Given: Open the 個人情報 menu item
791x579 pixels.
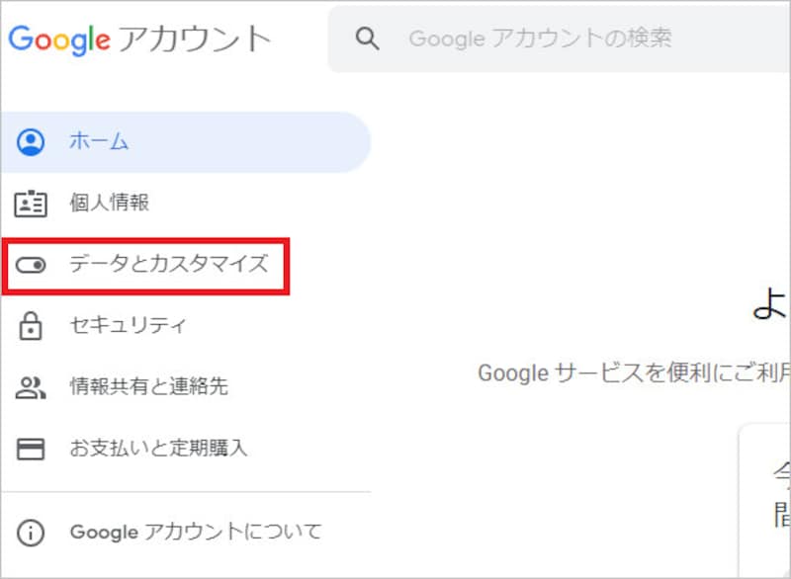Looking at the screenshot, I should click(x=109, y=204).
